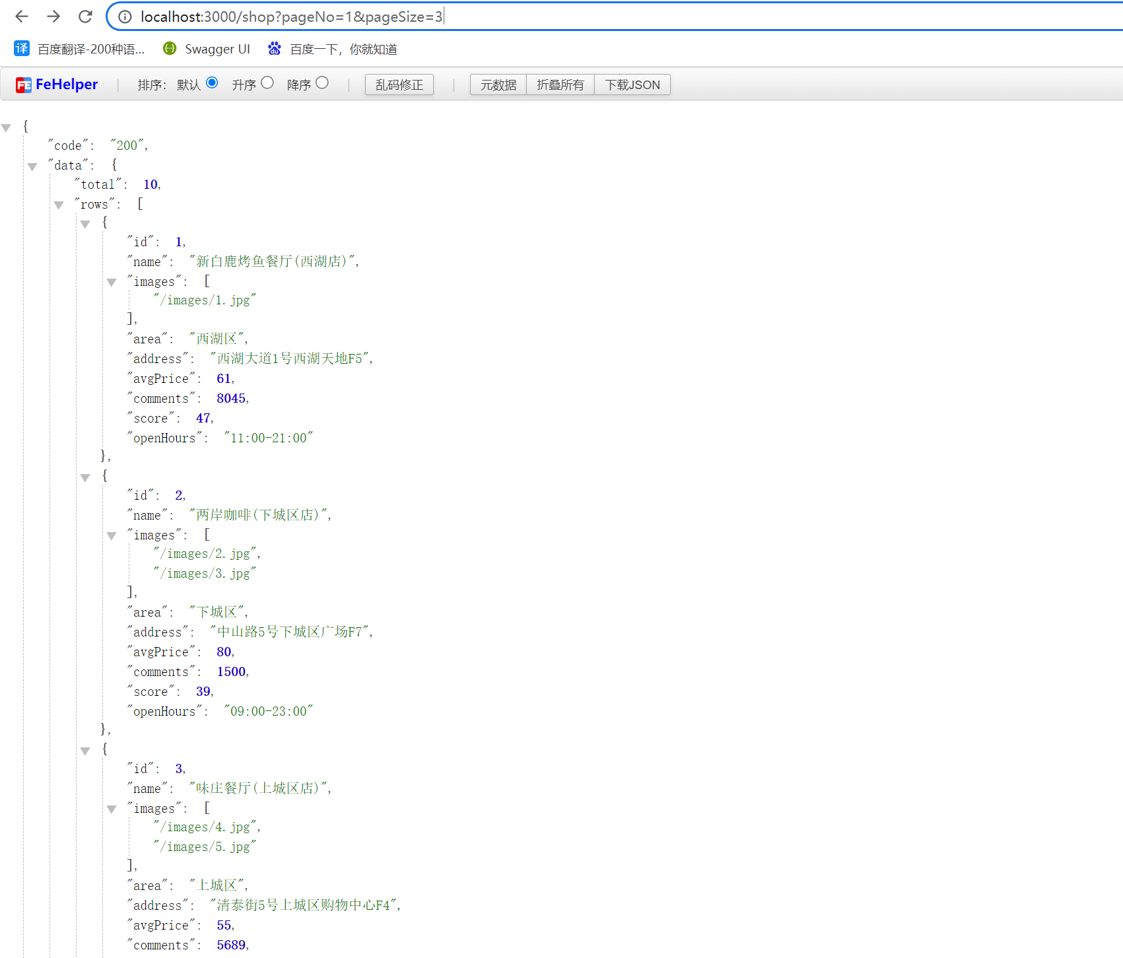Collapse the images array of shop id 1
The height and width of the screenshot is (958, 1123).
point(112,283)
